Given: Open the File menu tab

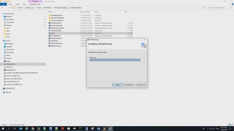Looking at the screenshot, I should coord(3,4).
